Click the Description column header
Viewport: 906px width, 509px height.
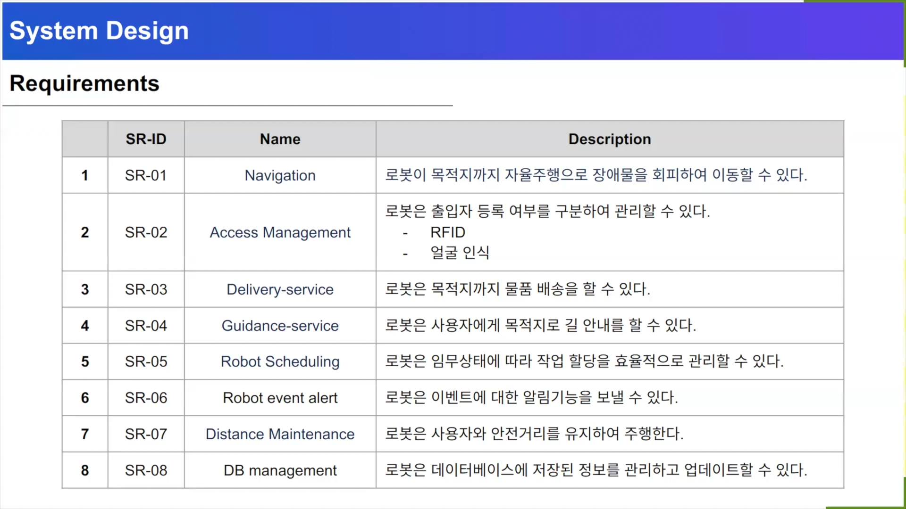(609, 139)
